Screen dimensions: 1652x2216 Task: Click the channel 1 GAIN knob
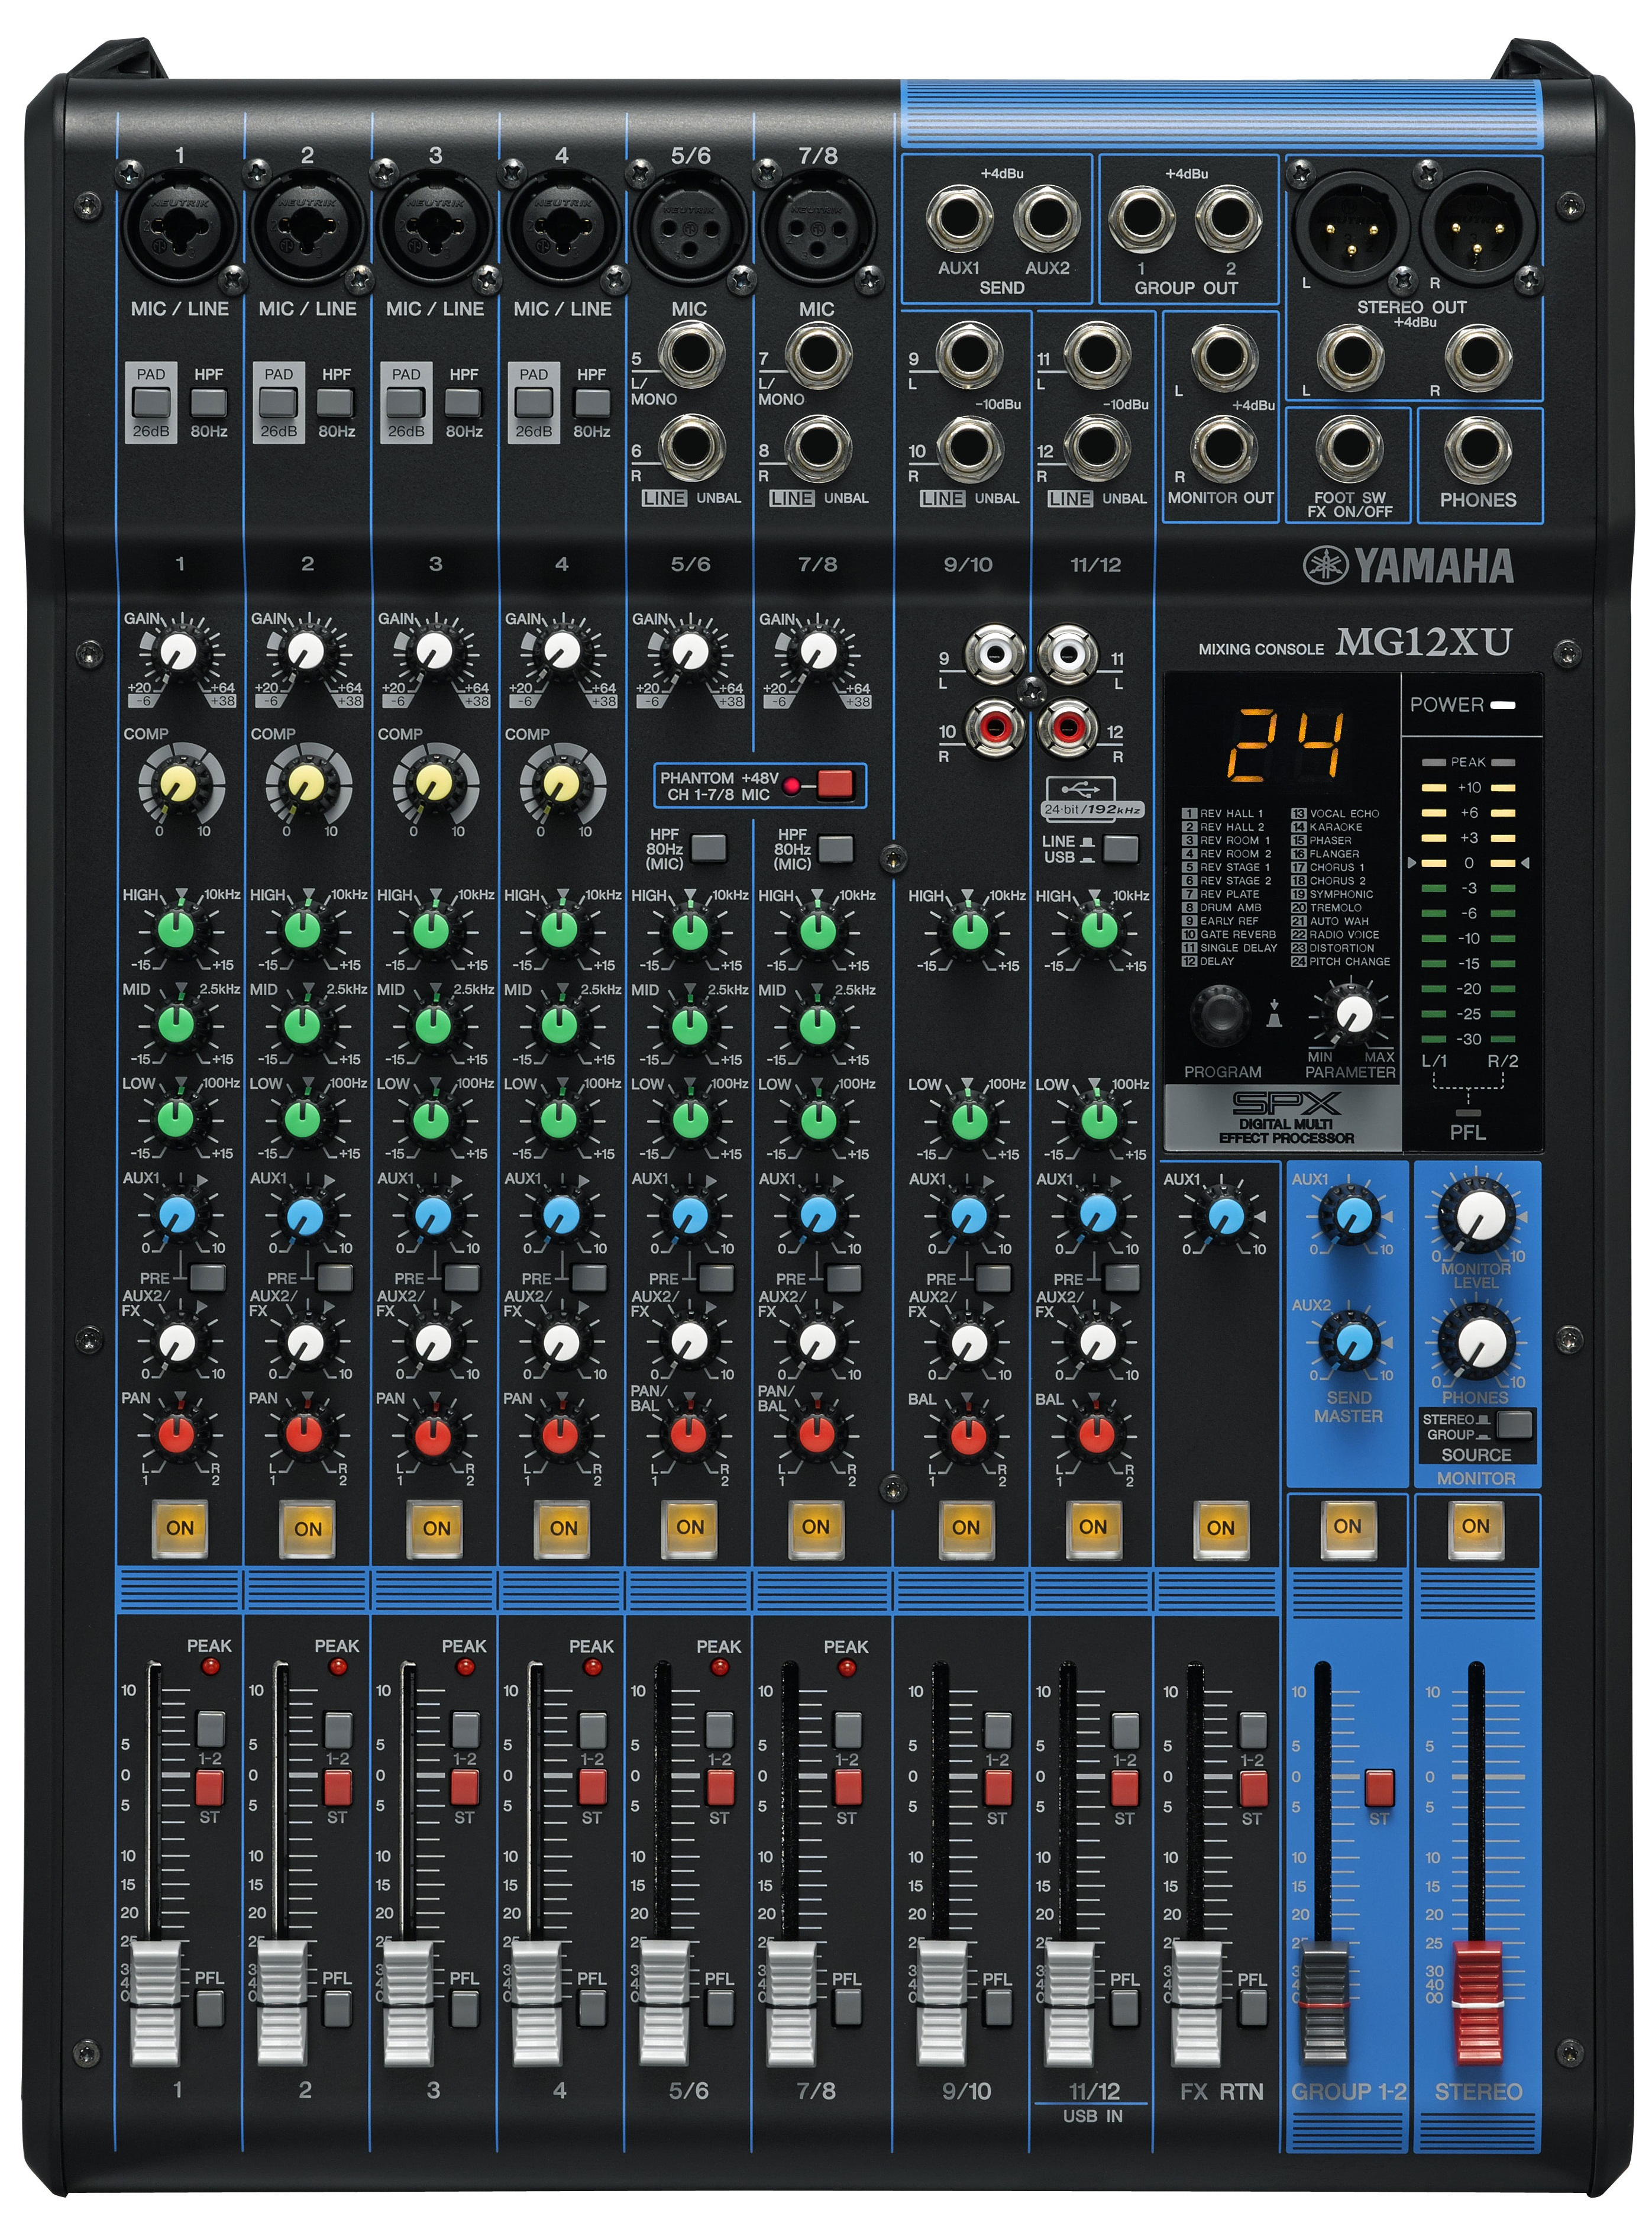pos(179,653)
